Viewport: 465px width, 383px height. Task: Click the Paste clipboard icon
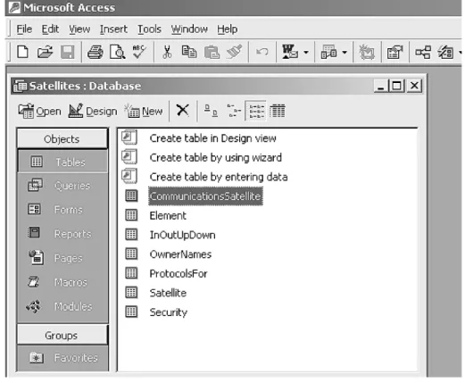[212, 53]
